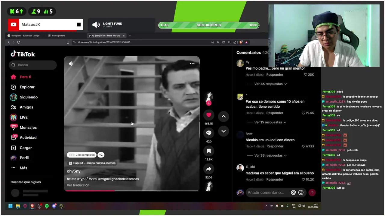Open the video three-dots options menu
This screenshot has height=216, width=385.
[x=192, y=64]
